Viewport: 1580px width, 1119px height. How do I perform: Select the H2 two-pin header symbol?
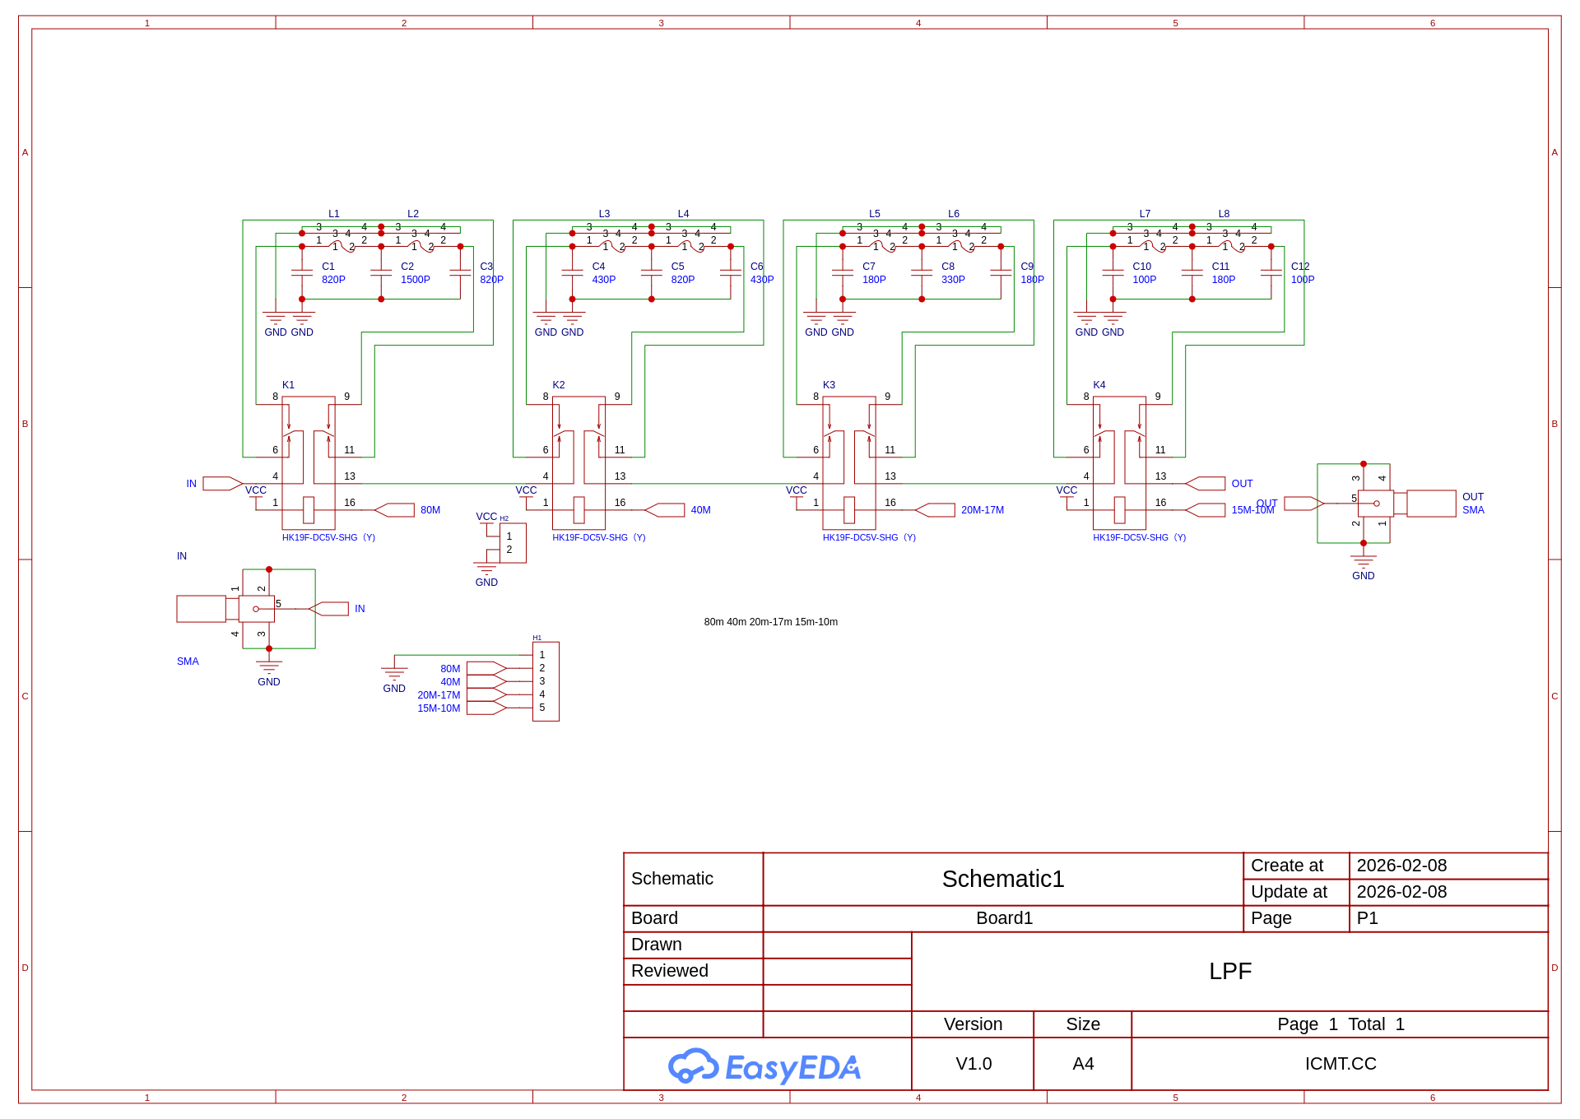click(511, 542)
